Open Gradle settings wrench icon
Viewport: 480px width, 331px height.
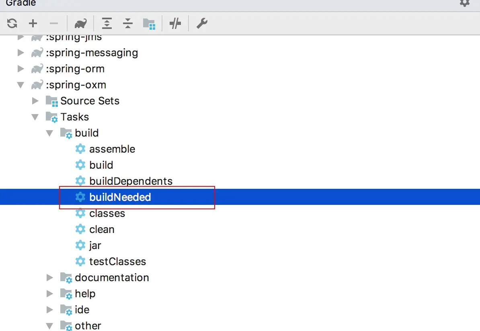click(202, 23)
